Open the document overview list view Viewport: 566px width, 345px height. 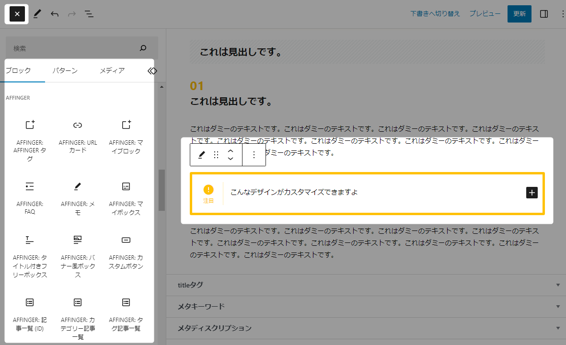coord(89,14)
